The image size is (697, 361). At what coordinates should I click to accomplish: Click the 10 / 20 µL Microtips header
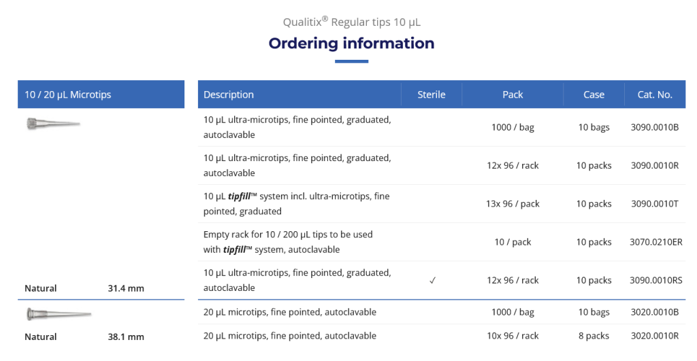click(68, 94)
